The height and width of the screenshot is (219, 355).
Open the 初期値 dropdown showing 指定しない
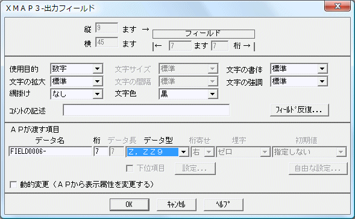click(309, 151)
